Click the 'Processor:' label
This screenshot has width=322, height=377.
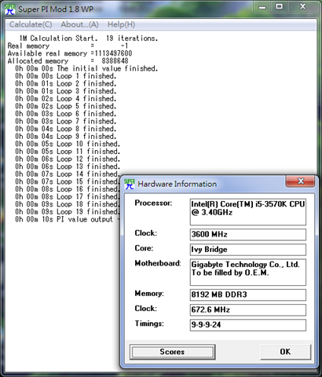click(153, 203)
